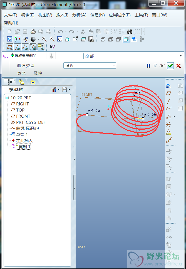Toggle datum points display
Image resolution: width=186 pixels, height=269 pixels.
pos(25,47)
